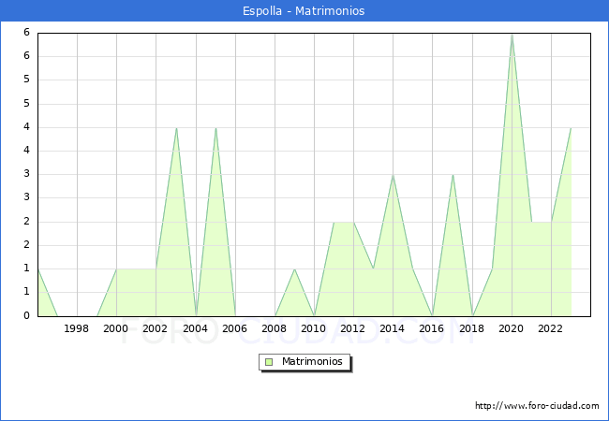The width and height of the screenshot is (609, 421).
Task: Click the green Matrimonios legend swatch
Action: point(269,362)
